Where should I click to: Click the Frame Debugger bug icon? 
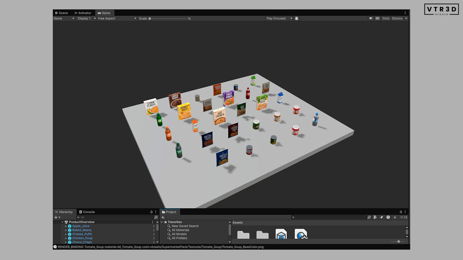point(296,18)
